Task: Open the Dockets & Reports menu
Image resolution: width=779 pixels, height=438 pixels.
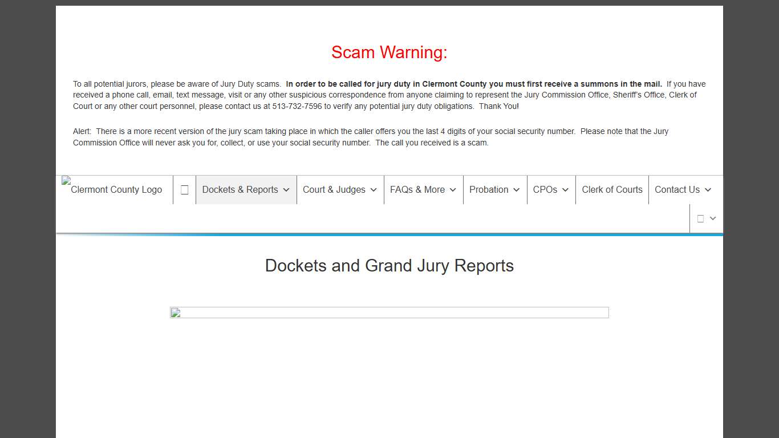Action: tap(241, 190)
